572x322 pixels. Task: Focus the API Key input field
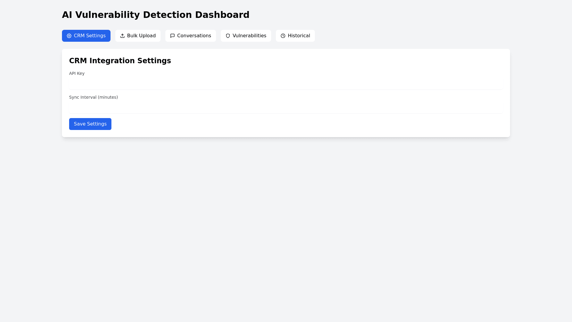coord(286,84)
